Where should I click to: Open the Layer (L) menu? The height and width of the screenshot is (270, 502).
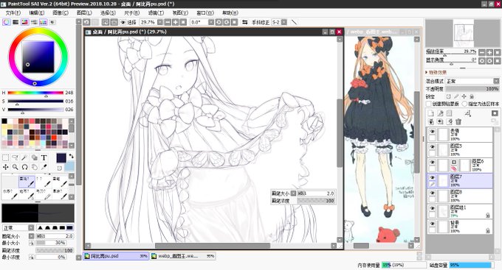coord(84,13)
